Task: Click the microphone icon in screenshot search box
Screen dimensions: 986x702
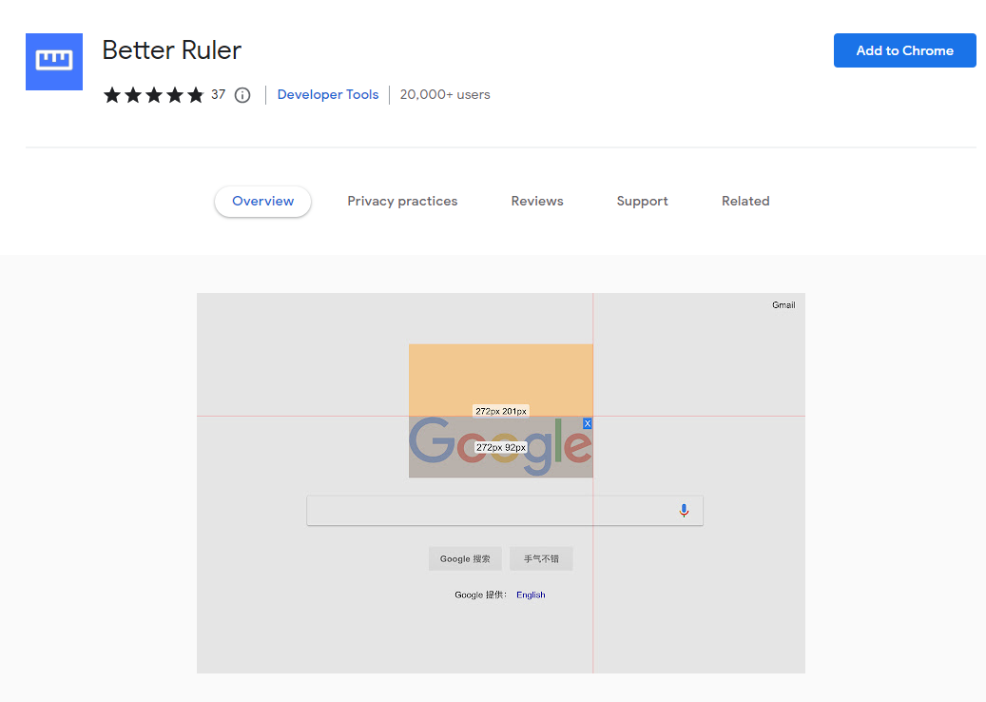Action: pos(684,510)
